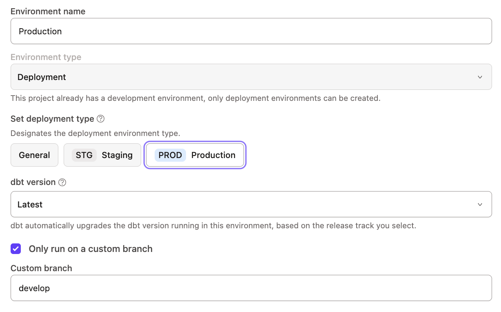This screenshot has height=312, width=501.
Task: Open the dbt version dropdown showing "Latest"
Action: 250,204
